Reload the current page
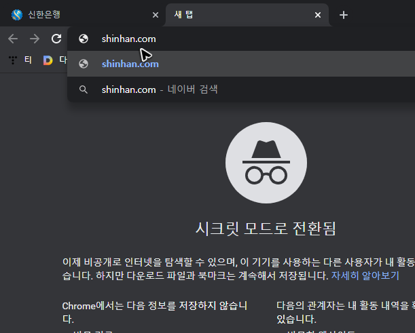This screenshot has height=333, width=415. 56,39
